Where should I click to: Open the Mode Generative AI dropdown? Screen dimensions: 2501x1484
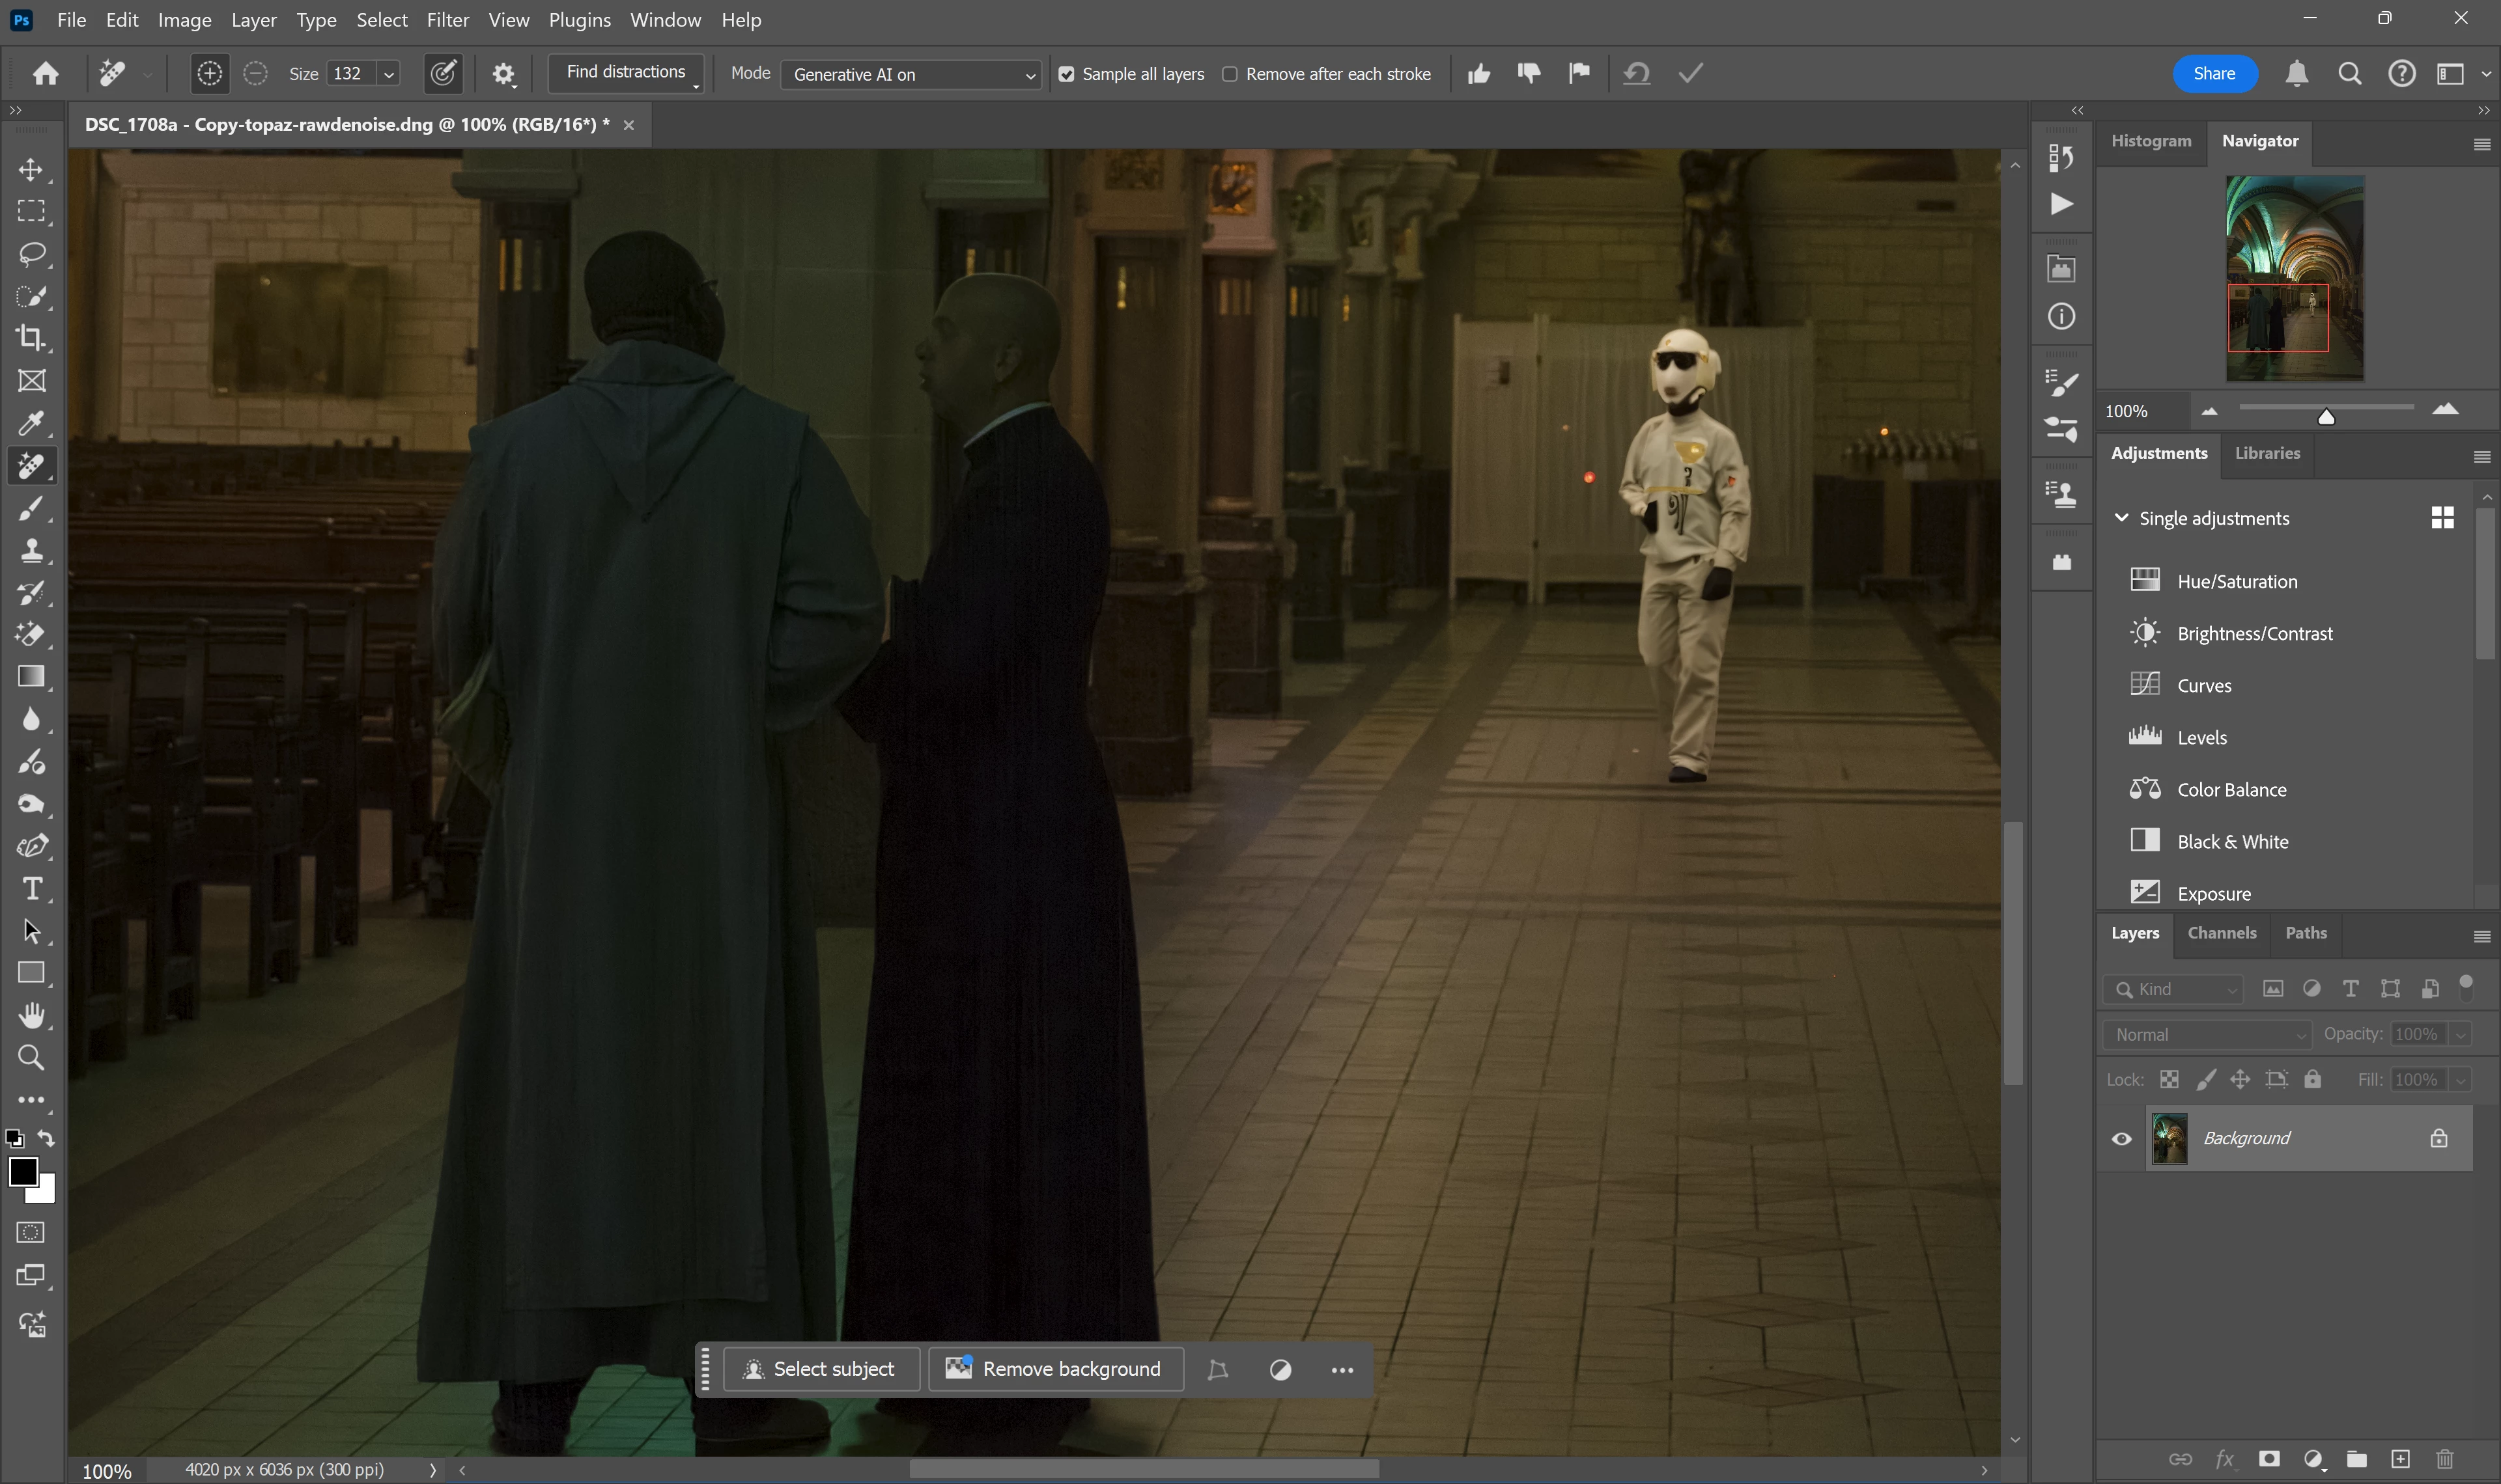coord(911,75)
